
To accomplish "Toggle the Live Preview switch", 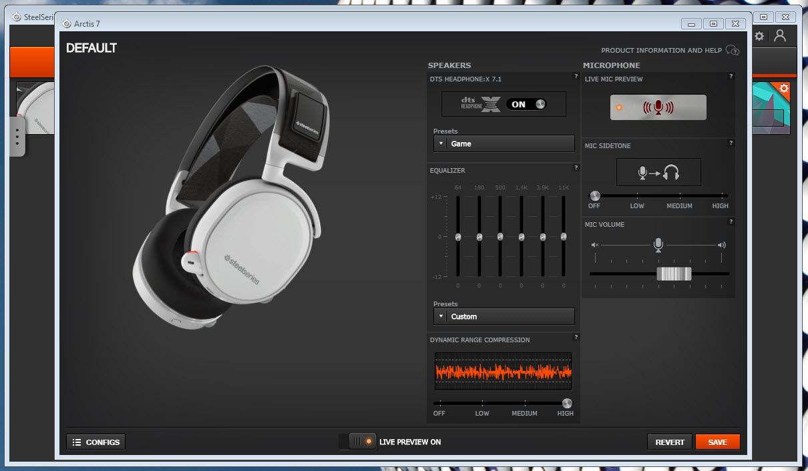I will [357, 442].
